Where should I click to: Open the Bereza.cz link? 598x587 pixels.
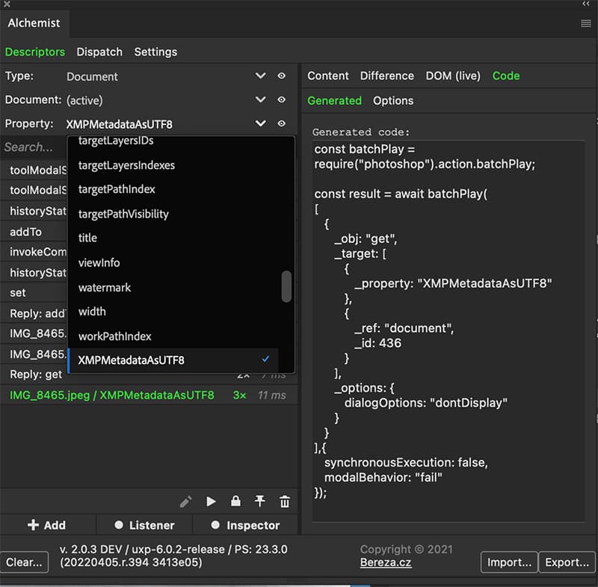[x=386, y=562]
